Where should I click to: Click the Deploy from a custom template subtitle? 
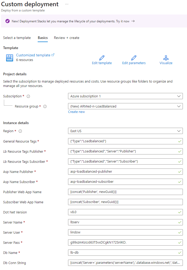click(23, 10)
